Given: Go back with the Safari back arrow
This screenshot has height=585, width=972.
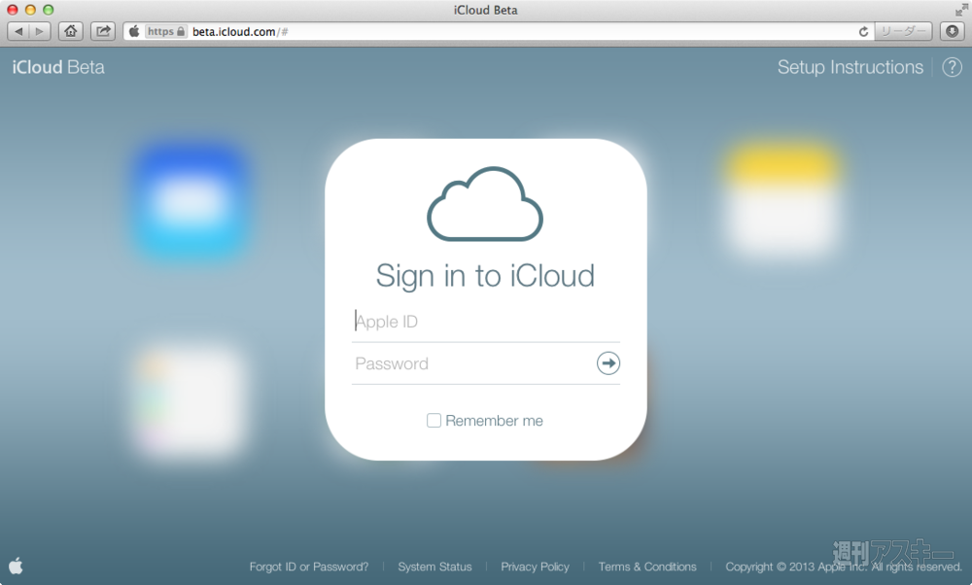Looking at the screenshot, I should (18, 31).
